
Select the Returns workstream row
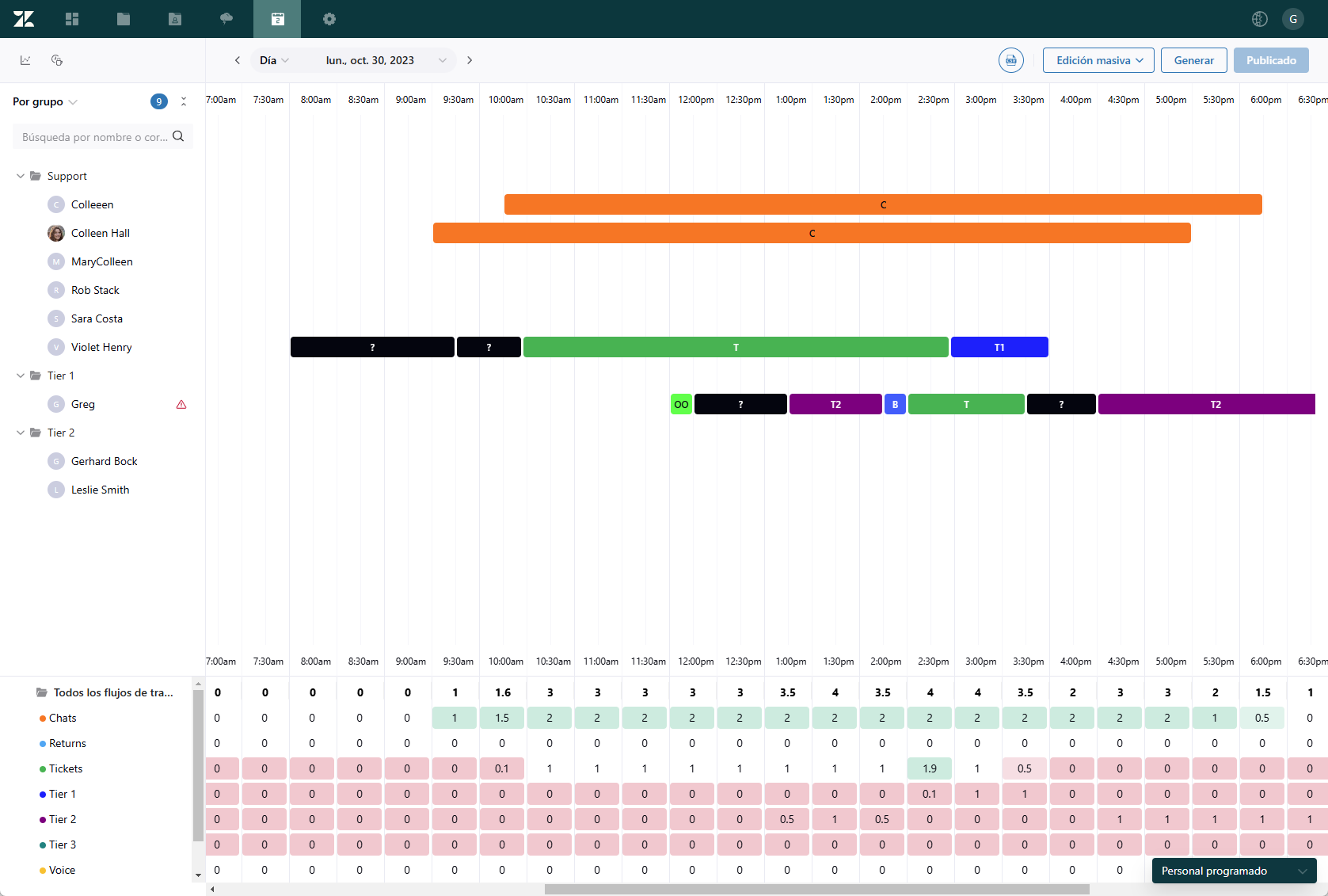(67, 743)
